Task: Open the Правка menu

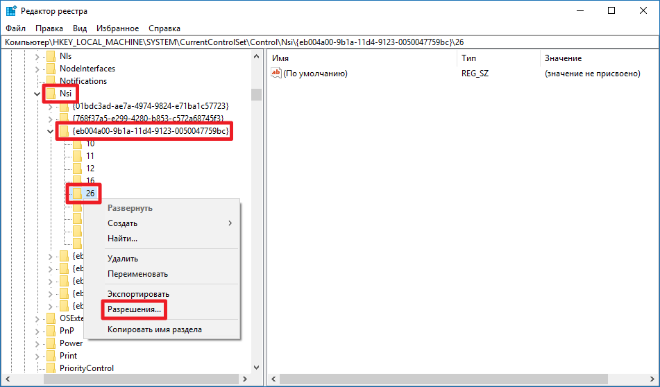Action: [49, 28]
